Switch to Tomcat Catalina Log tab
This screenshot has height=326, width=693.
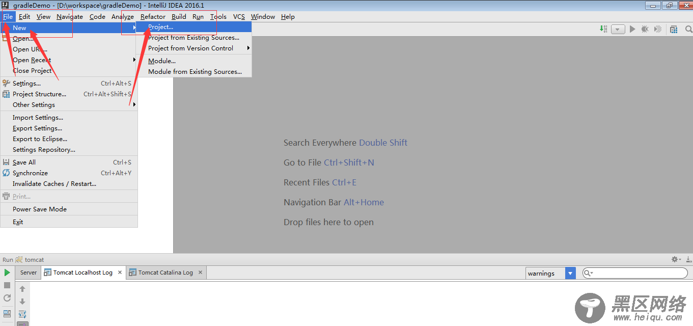[165, 273]
